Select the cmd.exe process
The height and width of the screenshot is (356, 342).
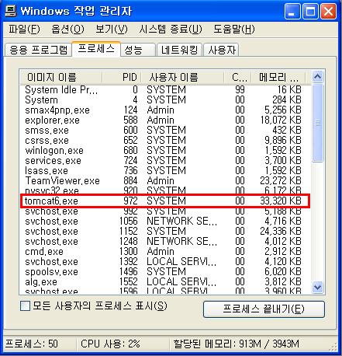point(165,251)
